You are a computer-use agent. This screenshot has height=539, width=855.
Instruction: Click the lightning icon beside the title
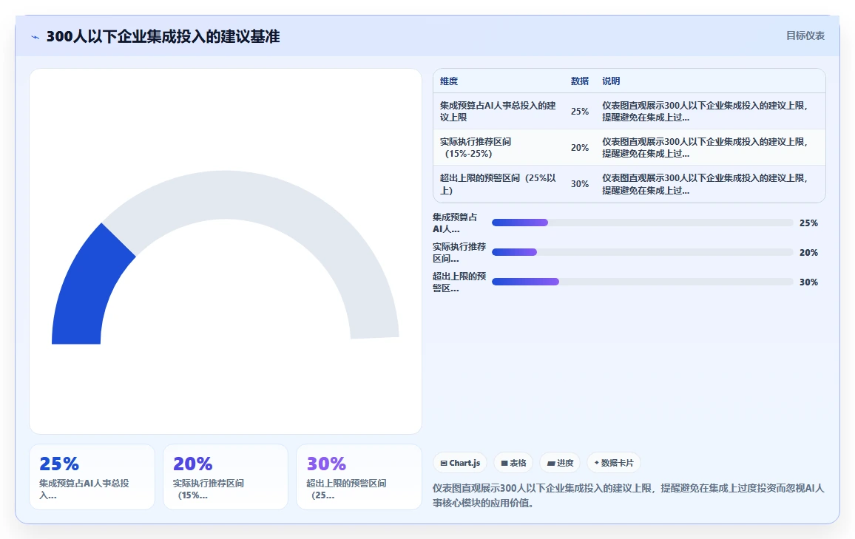click(36, 37)
